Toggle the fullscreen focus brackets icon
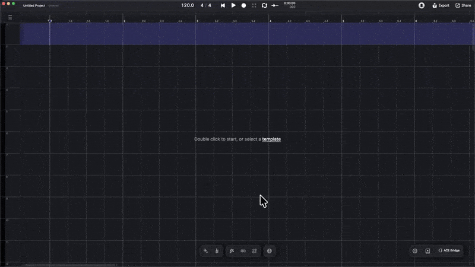The width and height of the screenshot is (475, 267). click(x=254, y=5)
